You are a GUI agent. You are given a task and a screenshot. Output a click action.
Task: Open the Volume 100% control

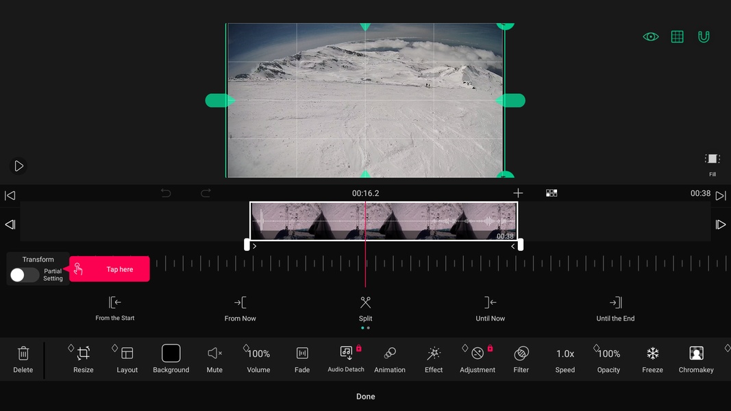tap(258, 359)
